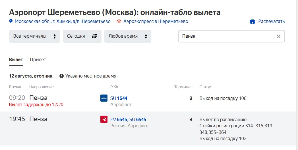Screen dimensions: 298x150
Task: Open the 'Все терминалы' dropdown
Action: tap(34, 36)
